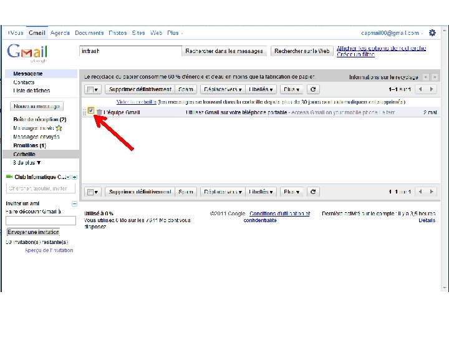This screenshot has width=449, height=337.
Task: Open the bottom Libellés dropdown
Action: click(x=261, y=192)
